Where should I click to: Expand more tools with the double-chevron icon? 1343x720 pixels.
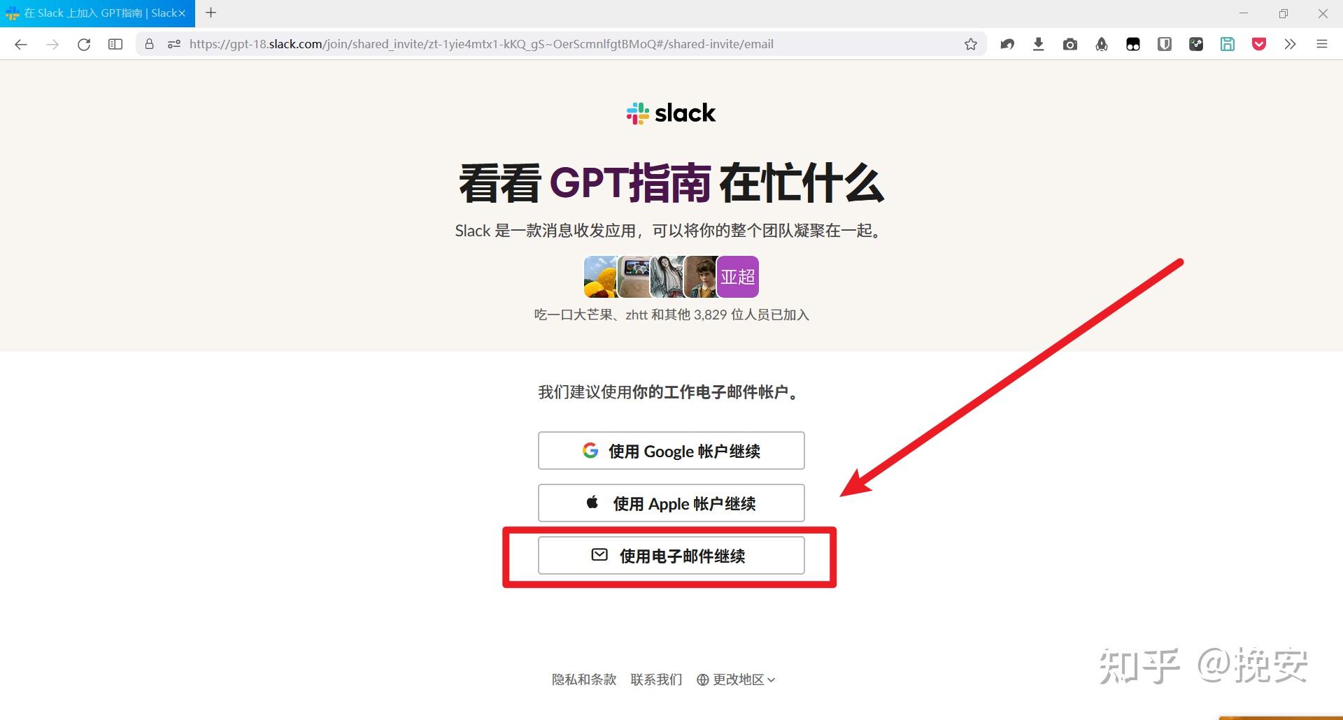[1291, 44]
